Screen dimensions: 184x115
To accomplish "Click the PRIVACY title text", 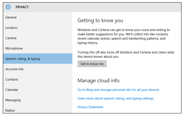I will [x=22, y=7].
